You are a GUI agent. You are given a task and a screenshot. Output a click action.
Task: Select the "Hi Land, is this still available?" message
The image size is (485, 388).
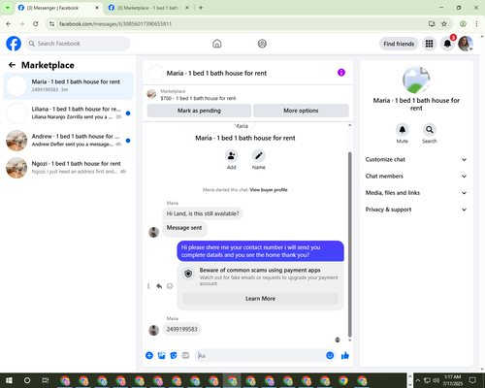203,213
